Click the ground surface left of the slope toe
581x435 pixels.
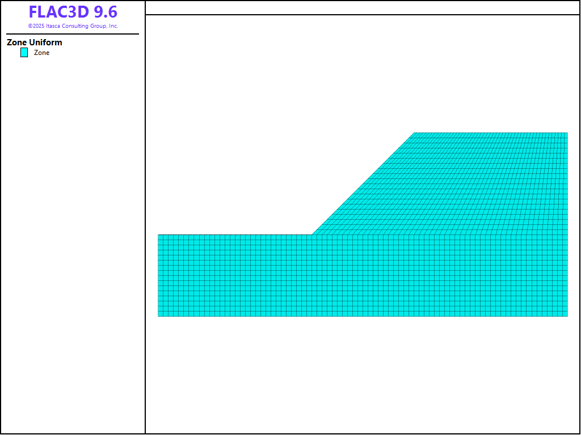pyautogui.click(x=235, y=235)
